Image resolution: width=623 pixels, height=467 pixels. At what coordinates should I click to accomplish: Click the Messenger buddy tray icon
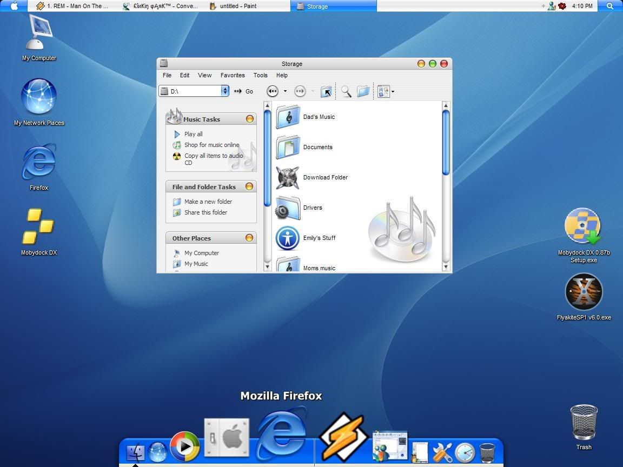click(x=552, y=6)
